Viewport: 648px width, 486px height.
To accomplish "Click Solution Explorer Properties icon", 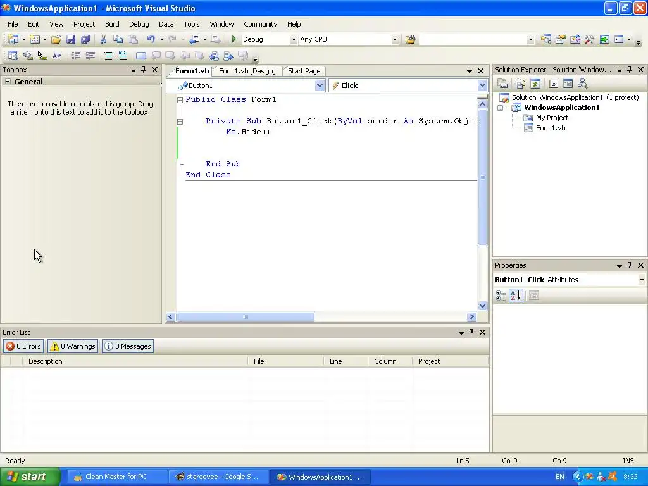I will (502, 84).
